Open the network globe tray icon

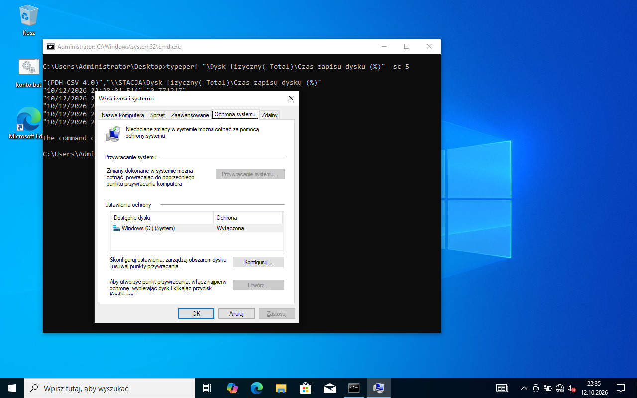coord(559,388)
